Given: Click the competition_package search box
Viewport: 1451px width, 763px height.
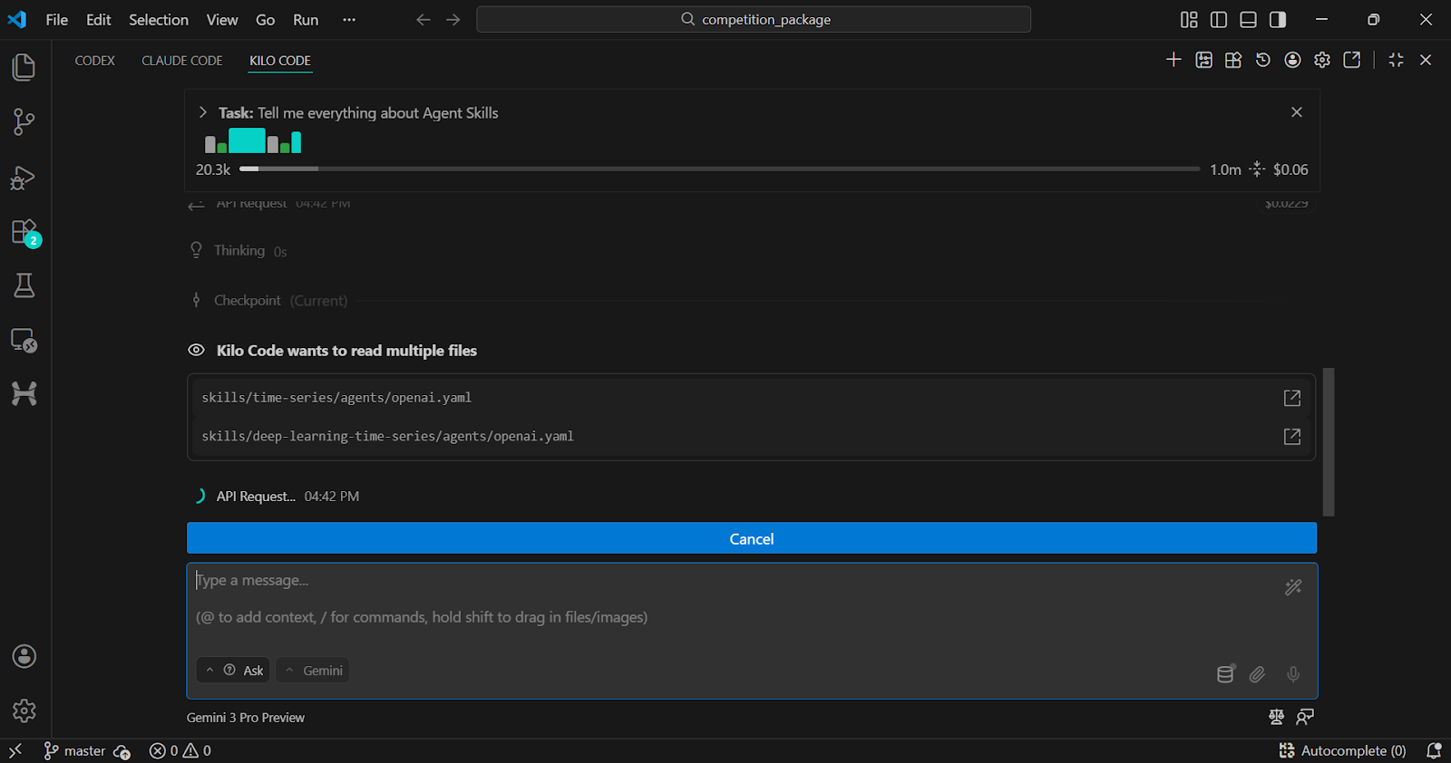Looking at the screenshot, I should tap(754, 20).
